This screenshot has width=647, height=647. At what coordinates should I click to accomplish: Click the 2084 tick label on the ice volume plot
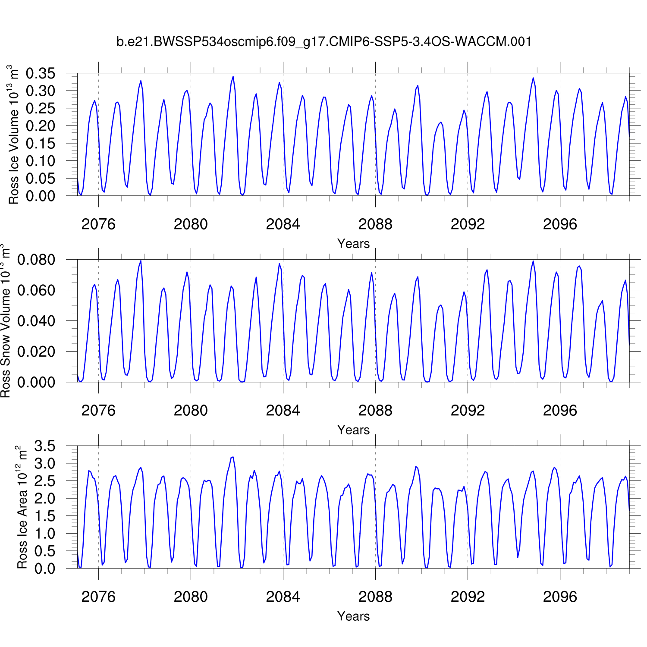point(283,224)
